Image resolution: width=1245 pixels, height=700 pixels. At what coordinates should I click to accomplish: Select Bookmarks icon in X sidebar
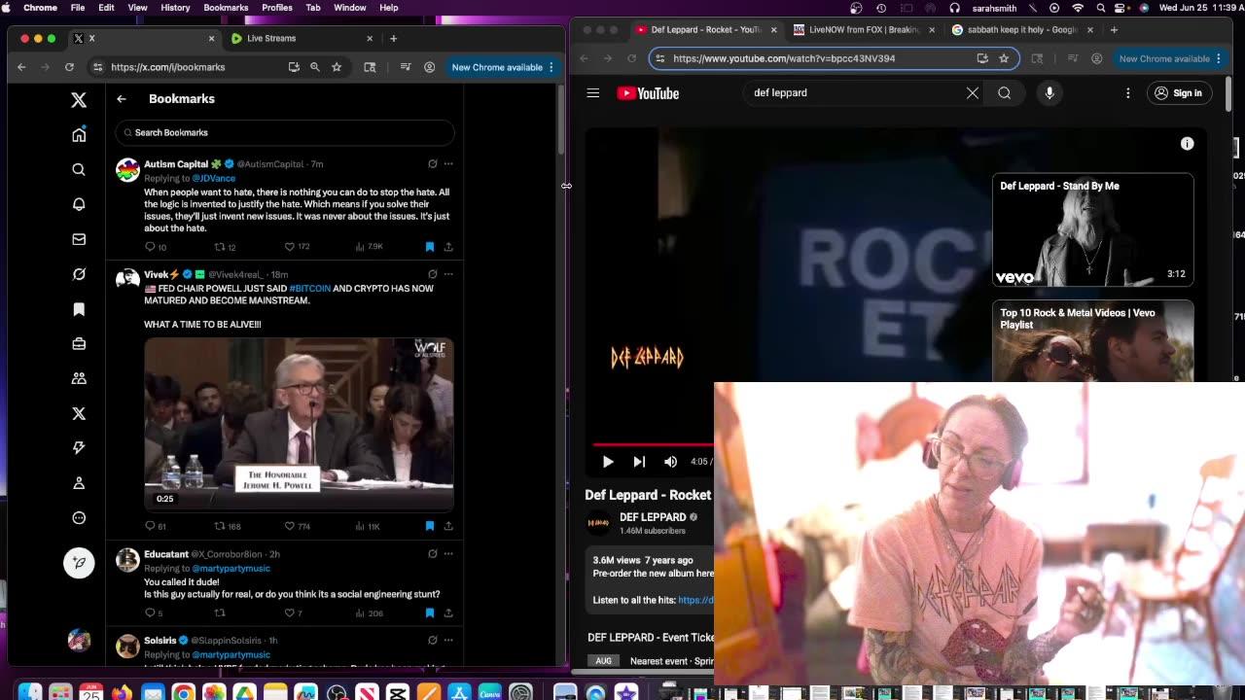[79, 309]
